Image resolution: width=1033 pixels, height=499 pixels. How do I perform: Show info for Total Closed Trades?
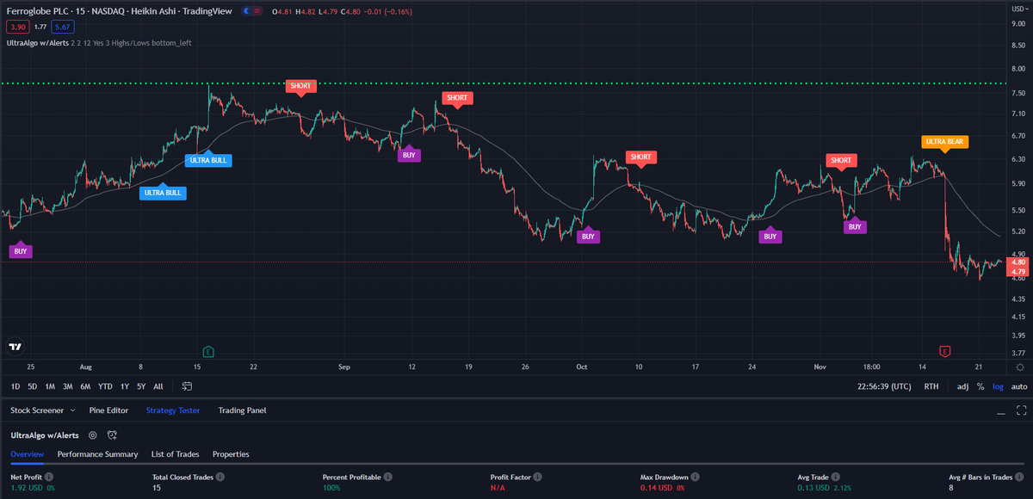tap(219, 476)
